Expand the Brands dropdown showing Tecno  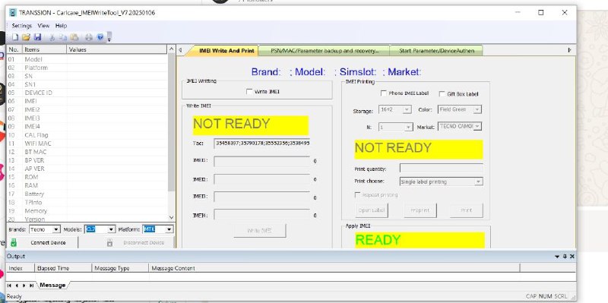pos(45,229)
